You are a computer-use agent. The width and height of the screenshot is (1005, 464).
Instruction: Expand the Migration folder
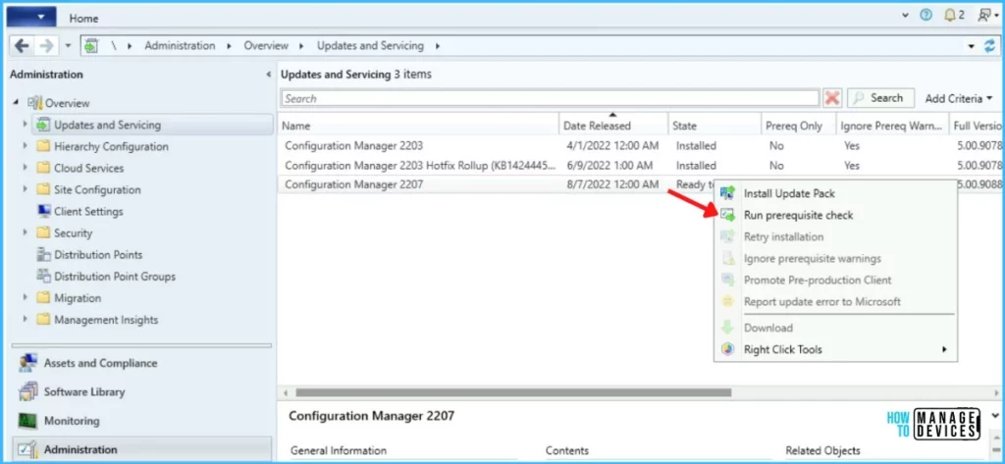[x=25, y=298]
